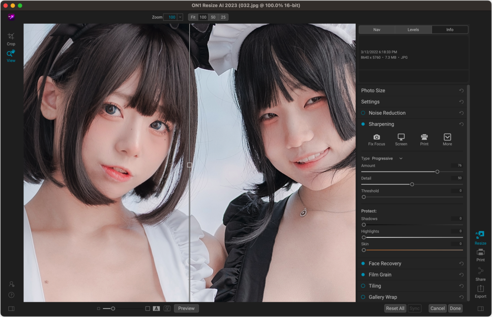Set zoom to 100 preset
This screenshot has width=492, height=317.
[203, 17]
